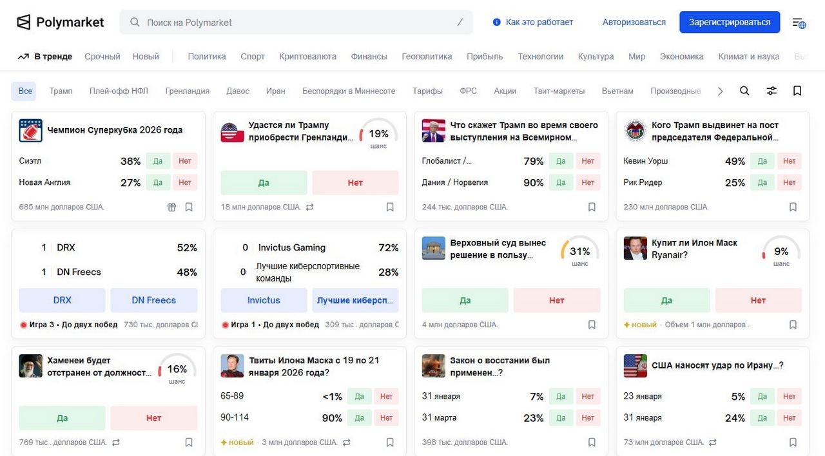Expand topic filters with right chevron arrow
Screen dimensions: 825x456
pos(720,91)
